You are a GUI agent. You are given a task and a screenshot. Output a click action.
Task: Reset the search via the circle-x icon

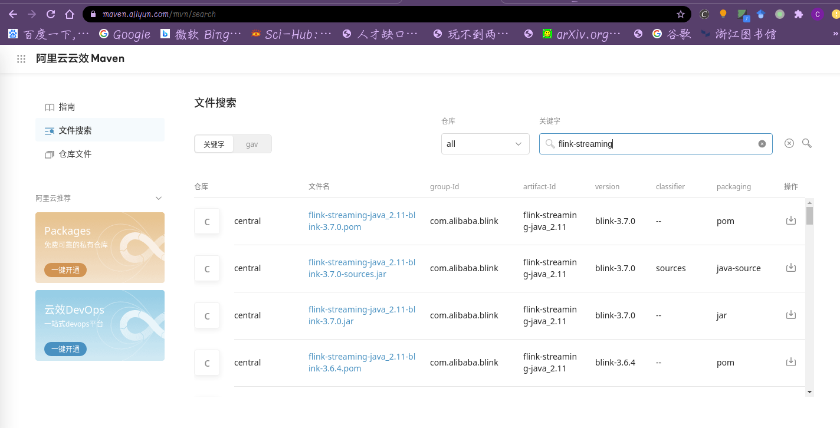(x=789, y=143)
